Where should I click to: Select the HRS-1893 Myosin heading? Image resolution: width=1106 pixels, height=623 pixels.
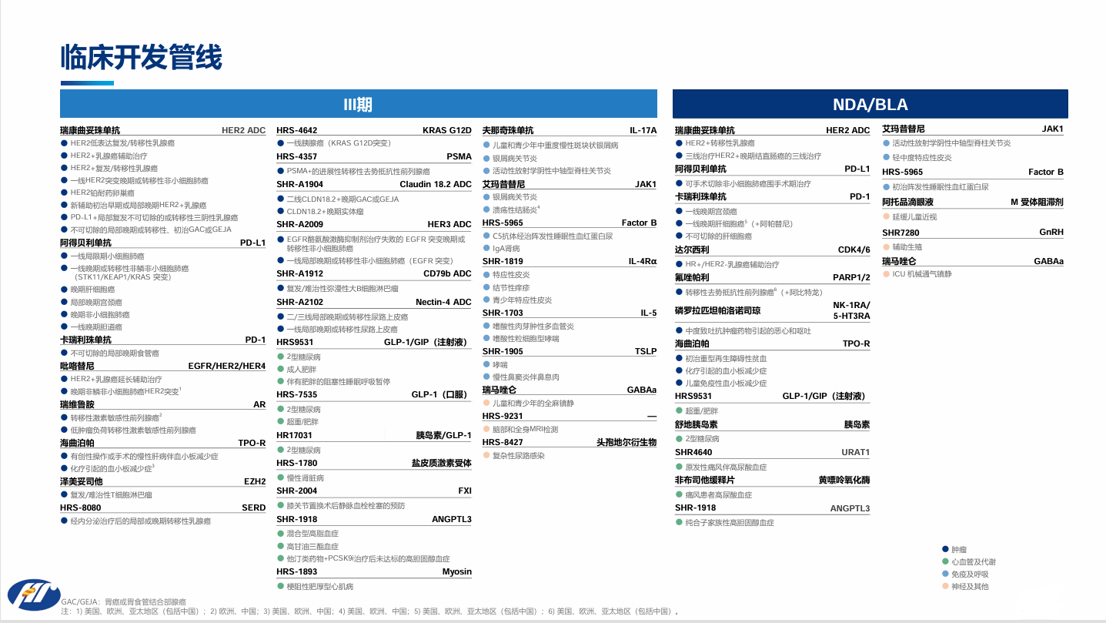tap(297, 572)
